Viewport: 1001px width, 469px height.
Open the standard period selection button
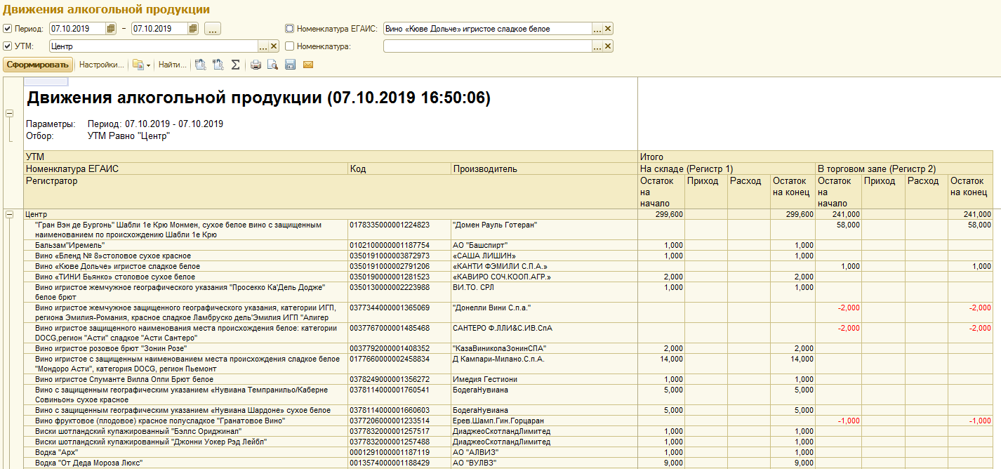click(213, 29)
